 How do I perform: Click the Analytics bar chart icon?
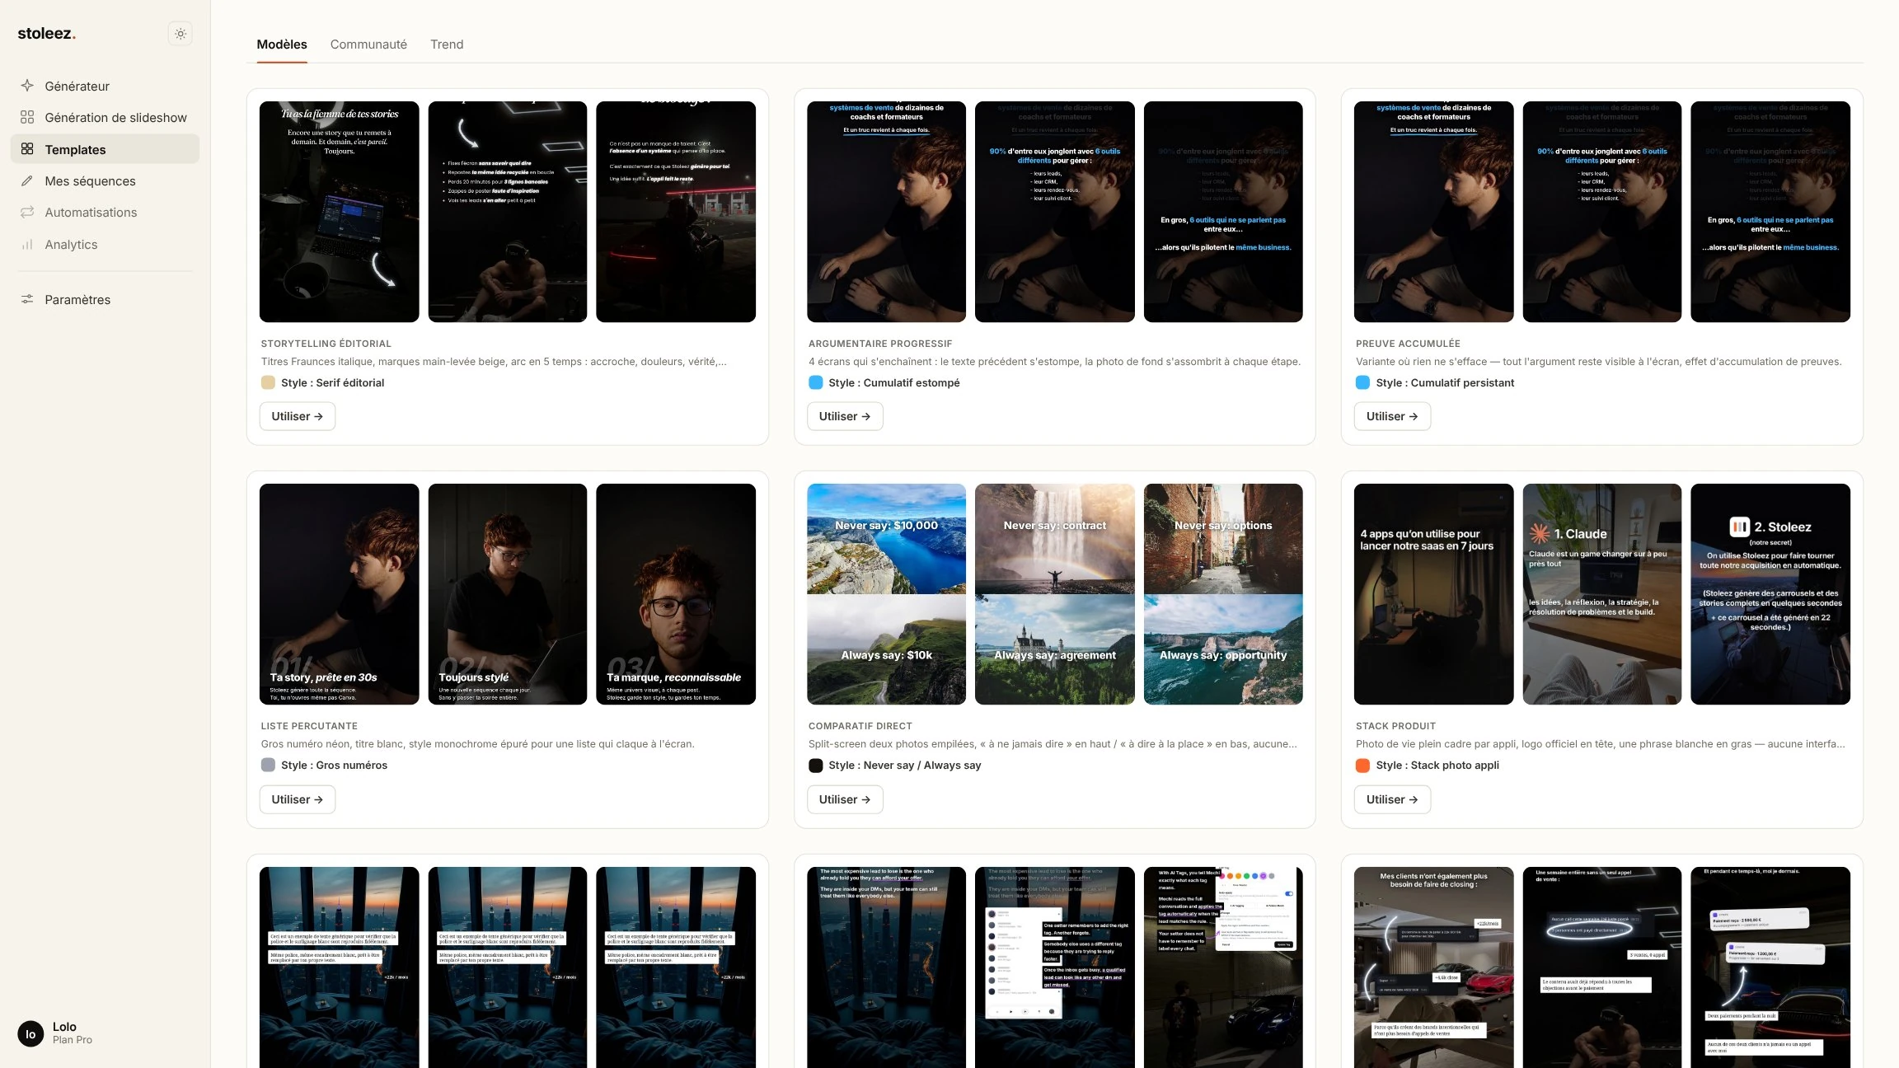click(27, 244)
